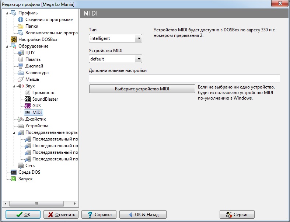
Task: Click the ЦПУ processor icon
Action: [x=21, y=53]
